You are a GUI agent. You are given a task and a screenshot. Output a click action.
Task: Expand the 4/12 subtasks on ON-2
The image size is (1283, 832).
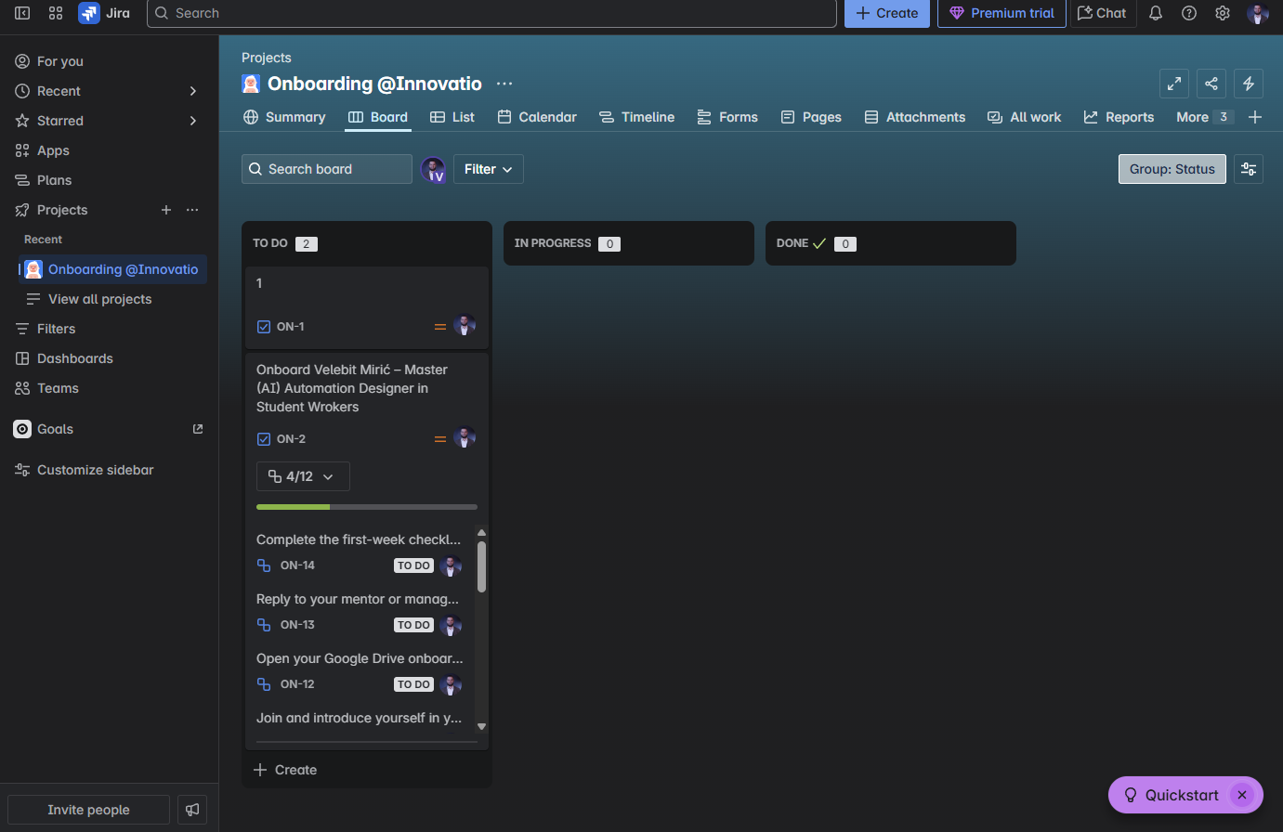(x=303, y=475)
